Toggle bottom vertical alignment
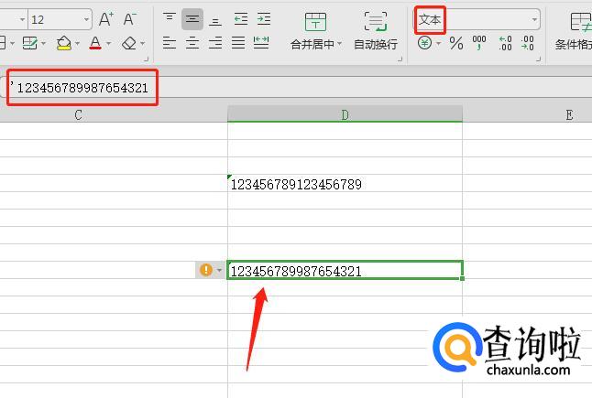The height and width of the screenshot is (398, 592). [215, 18]
